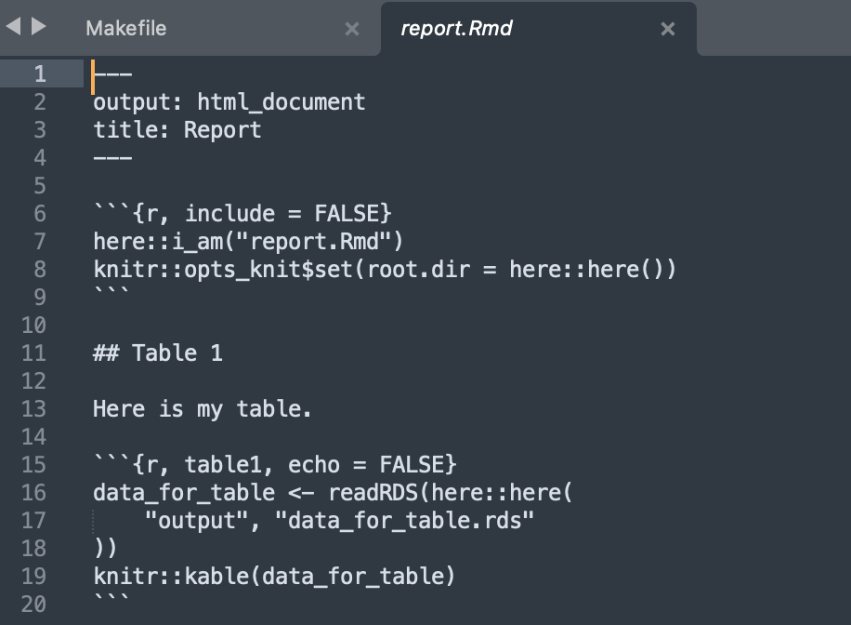Viewport: 851px width, 625px height.
Task: Click the readRDS assignment line
Action: point(333,492)
